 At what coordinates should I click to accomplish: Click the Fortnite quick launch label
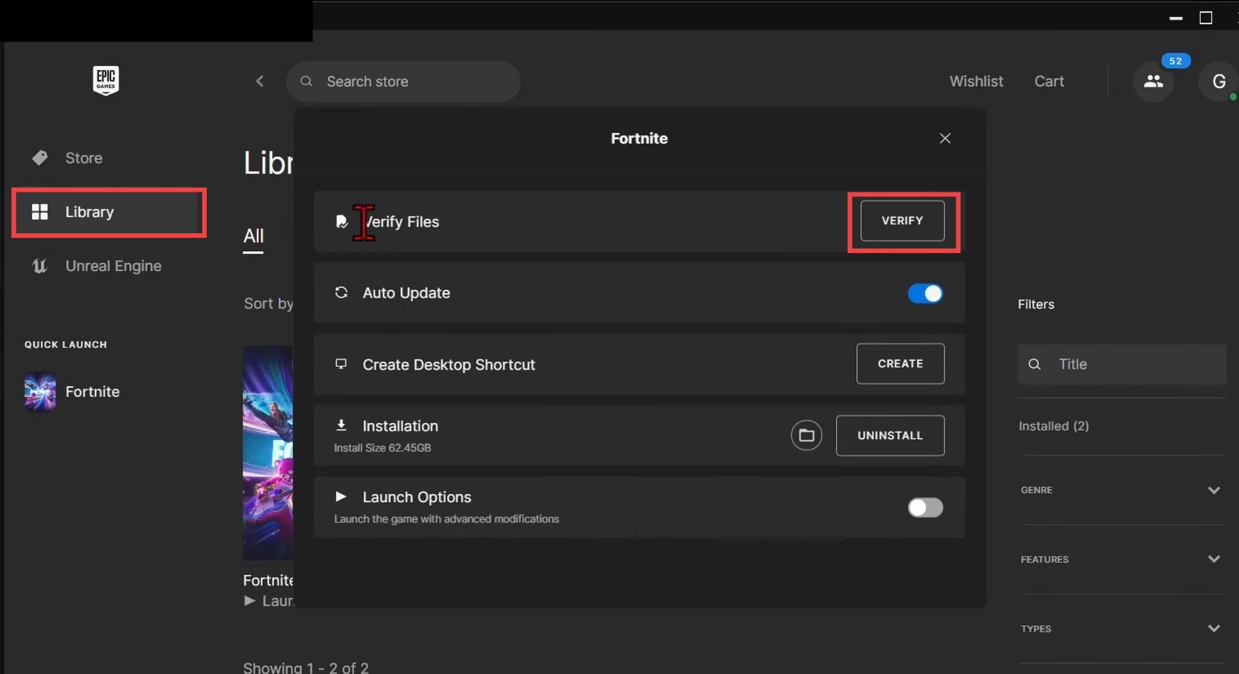[x=92, y=392]
